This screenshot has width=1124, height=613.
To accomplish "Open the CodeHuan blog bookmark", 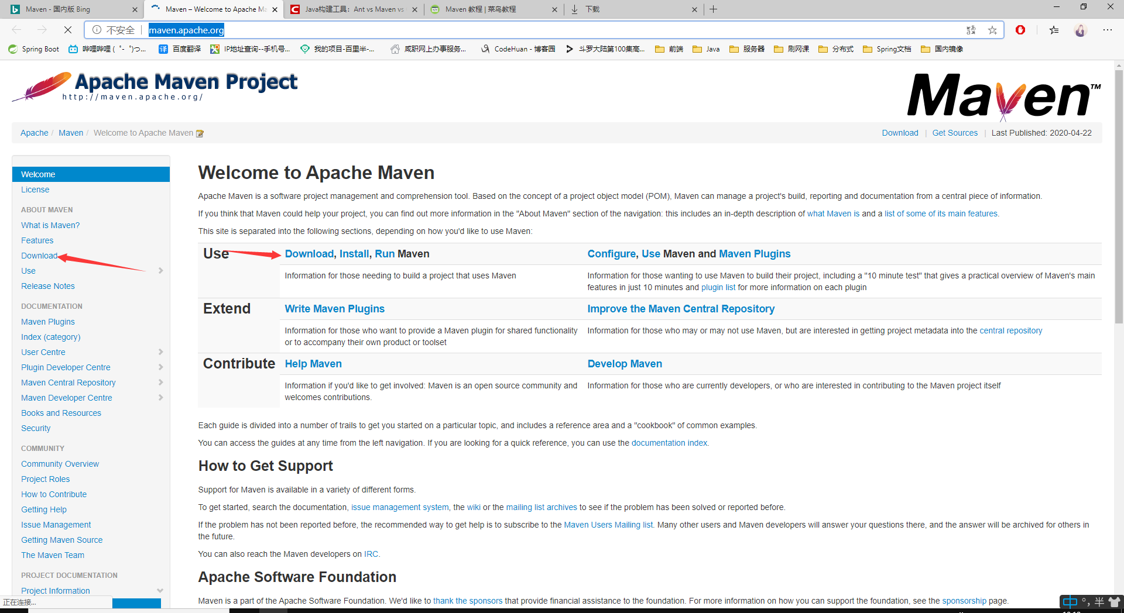I will coord(518,49).
